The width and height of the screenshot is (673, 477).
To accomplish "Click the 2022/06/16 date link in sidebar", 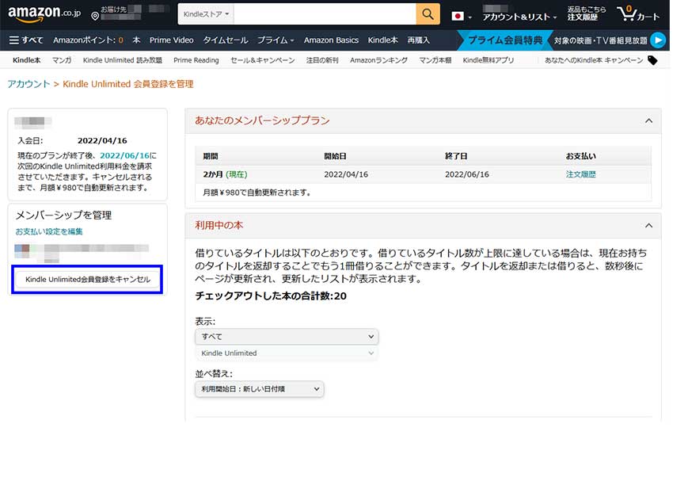I will (x=124, y=155).
